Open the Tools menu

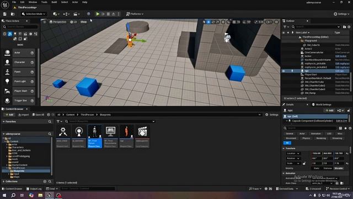44,2
